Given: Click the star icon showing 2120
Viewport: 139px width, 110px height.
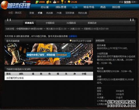Looking at the screenshot, I should [69, 2].
